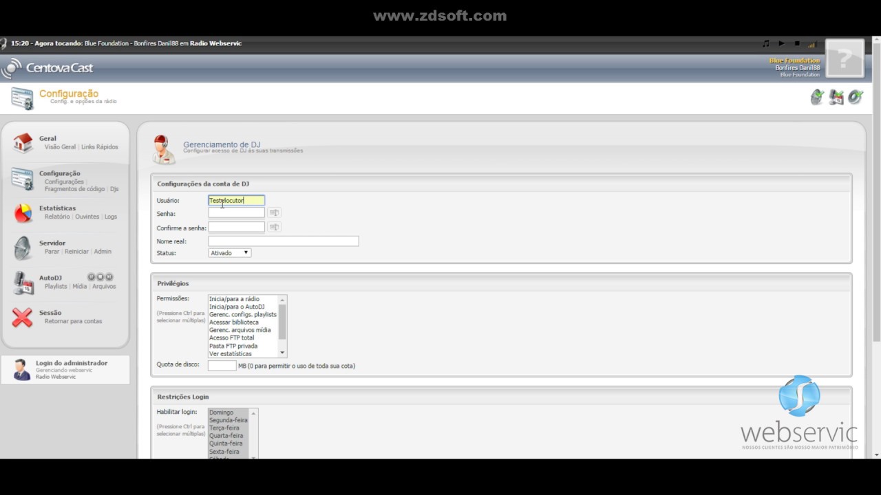
Task: Click the Senha password field
Action: point(237,213)
